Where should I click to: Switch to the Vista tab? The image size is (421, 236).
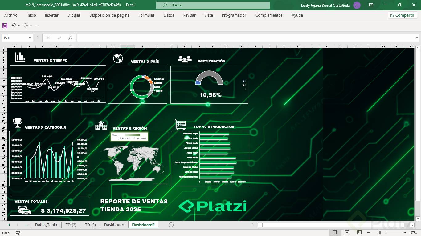209,15
